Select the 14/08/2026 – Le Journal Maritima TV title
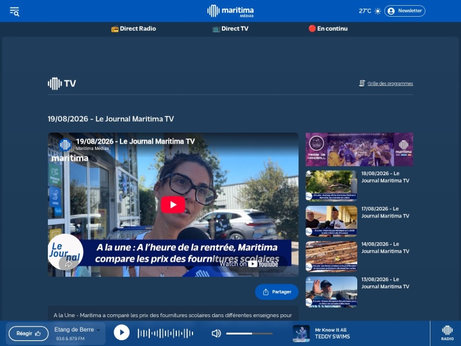 point(385,248)
